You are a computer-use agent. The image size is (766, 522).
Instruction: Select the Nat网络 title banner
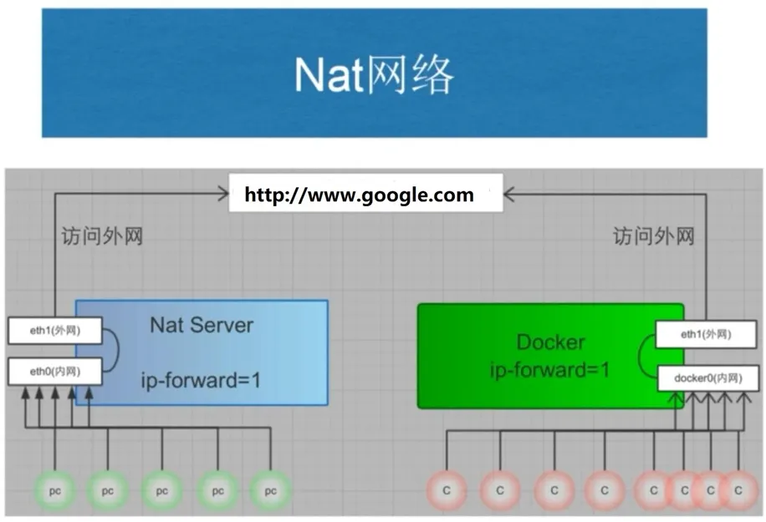tap(374, 73)
